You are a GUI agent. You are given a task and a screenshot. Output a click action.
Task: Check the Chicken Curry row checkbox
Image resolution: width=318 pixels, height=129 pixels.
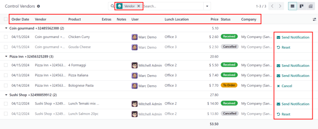click(6, 37)
